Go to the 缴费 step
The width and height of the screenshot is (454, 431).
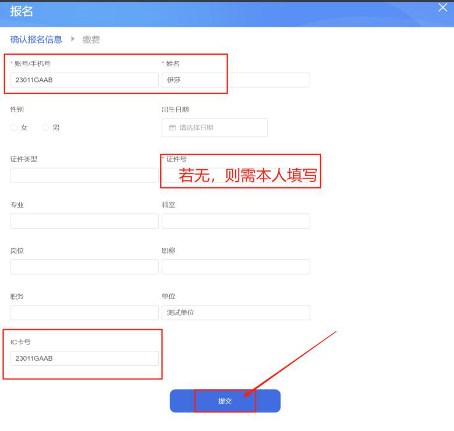point(91,40)
